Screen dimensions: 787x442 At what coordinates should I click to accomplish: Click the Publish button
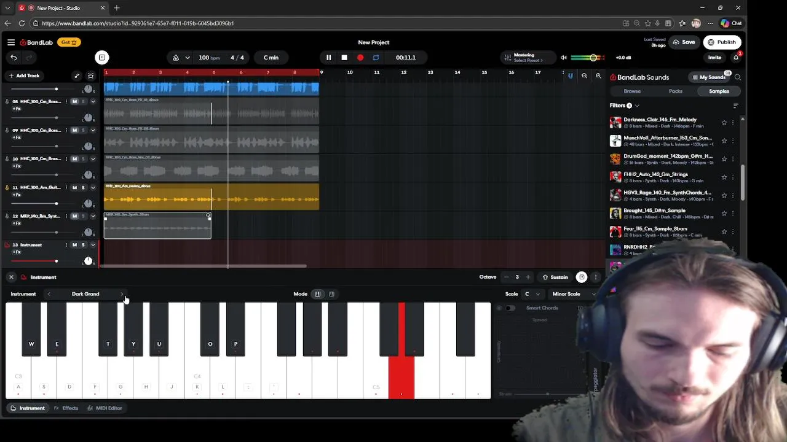722,42
